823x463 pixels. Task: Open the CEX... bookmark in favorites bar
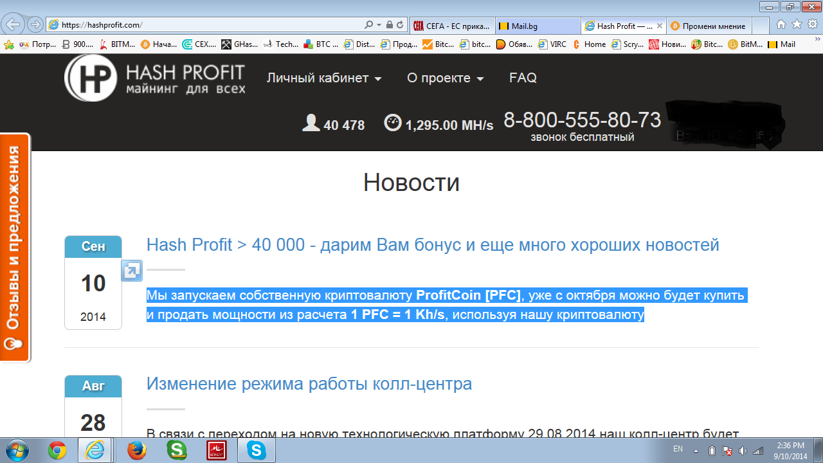click(x=200, y=44)
